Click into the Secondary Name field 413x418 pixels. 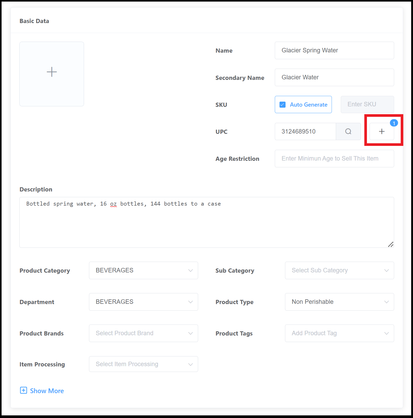click(x=334, y=77)
